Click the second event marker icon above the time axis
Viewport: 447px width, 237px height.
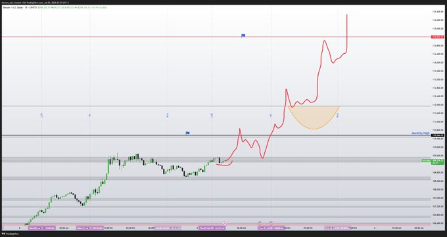[x=260, y=223]
